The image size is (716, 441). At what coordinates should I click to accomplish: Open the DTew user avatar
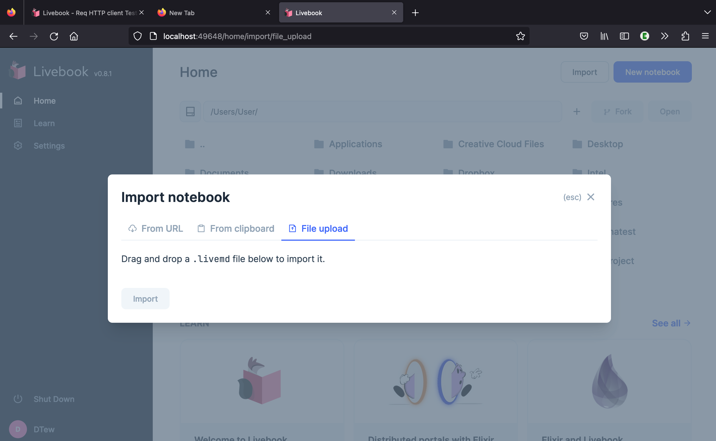[18, 429]
